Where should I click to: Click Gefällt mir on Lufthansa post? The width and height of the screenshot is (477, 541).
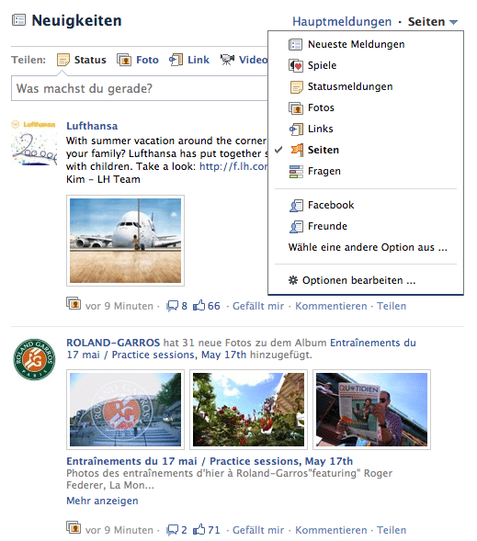pos(258,306)
